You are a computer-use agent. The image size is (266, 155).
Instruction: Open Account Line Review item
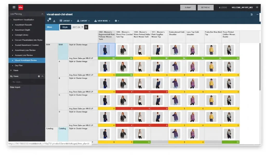24,55
